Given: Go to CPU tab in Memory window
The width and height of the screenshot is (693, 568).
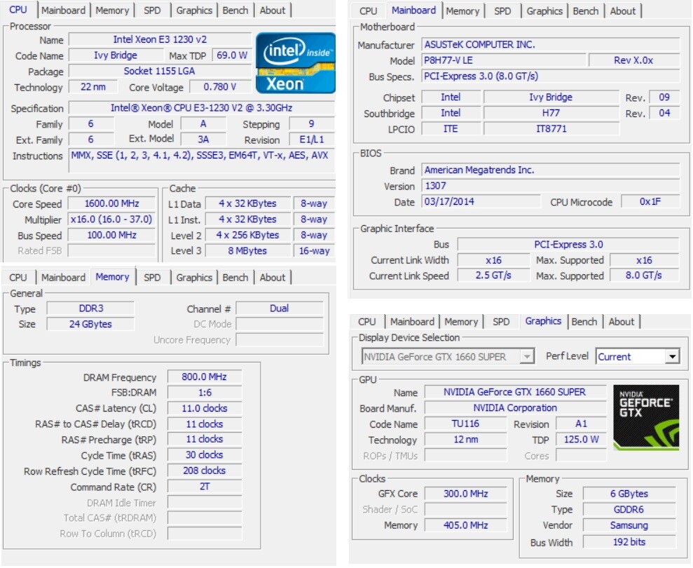Looking at the screenshot, I should pos(18,278).
